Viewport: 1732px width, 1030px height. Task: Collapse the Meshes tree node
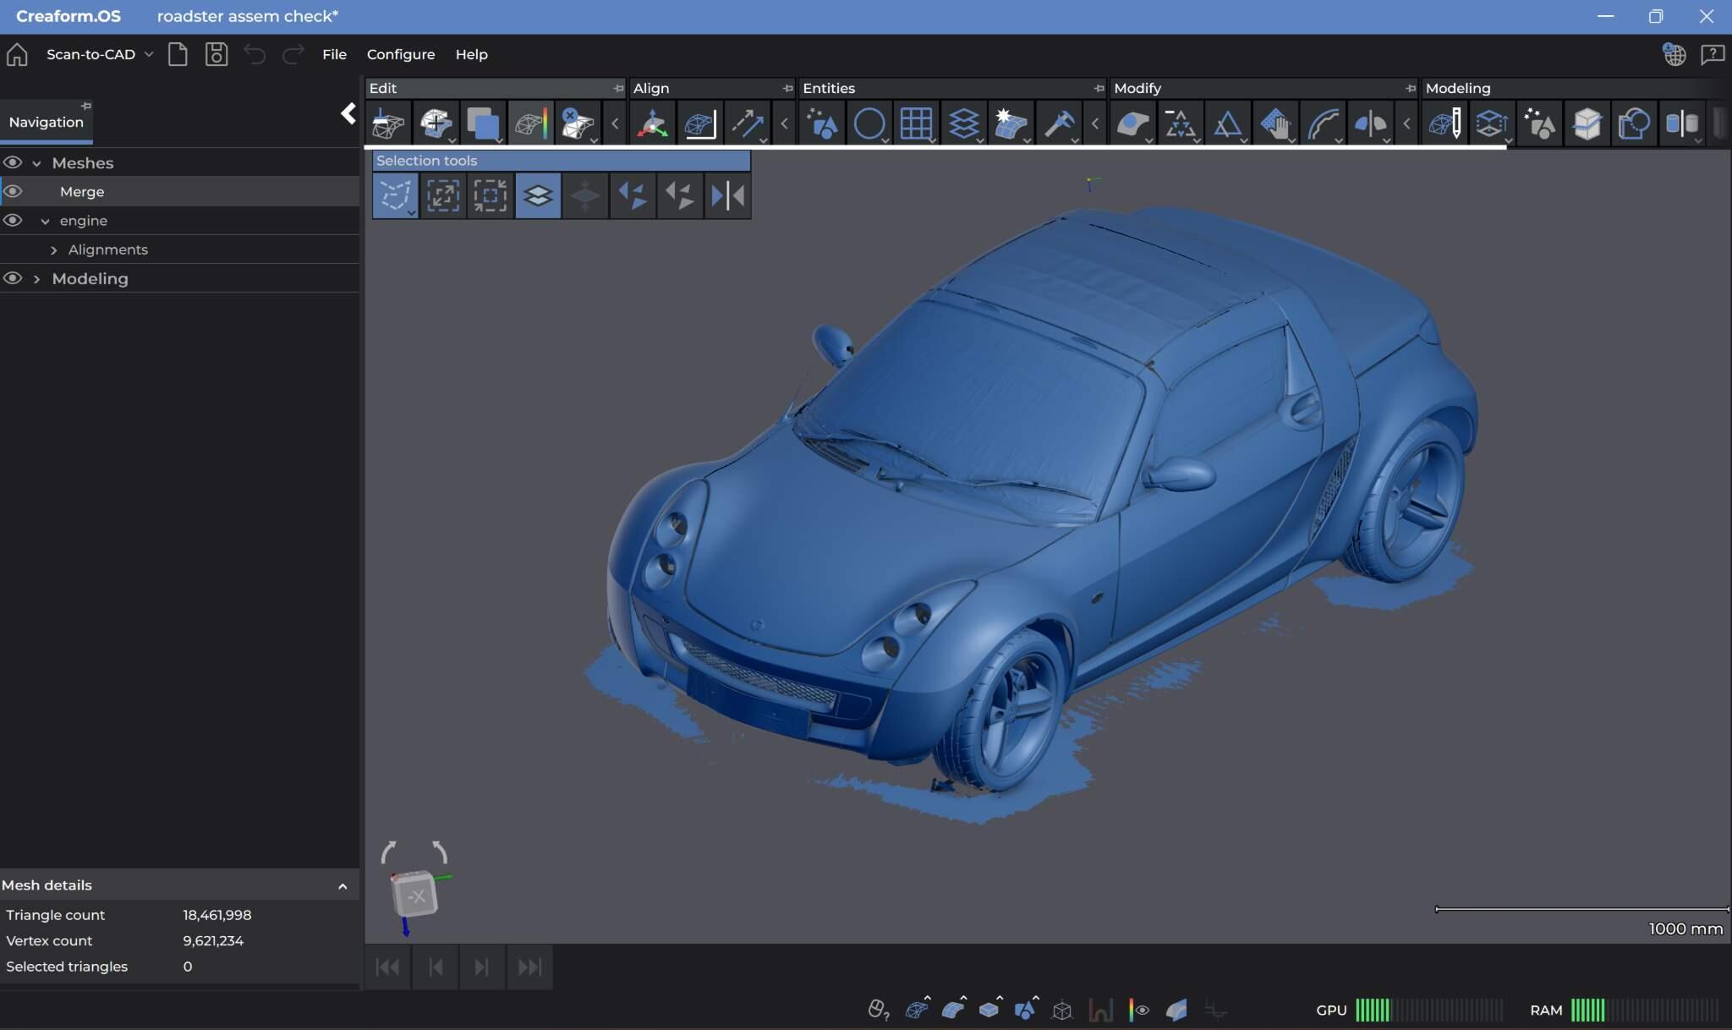pos(36,163)
